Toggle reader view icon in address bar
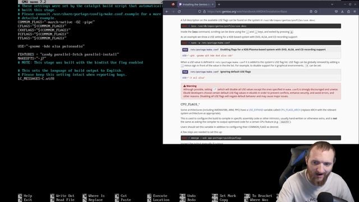The width and height of the screenshot is (359, 202). tap(311, 11)
